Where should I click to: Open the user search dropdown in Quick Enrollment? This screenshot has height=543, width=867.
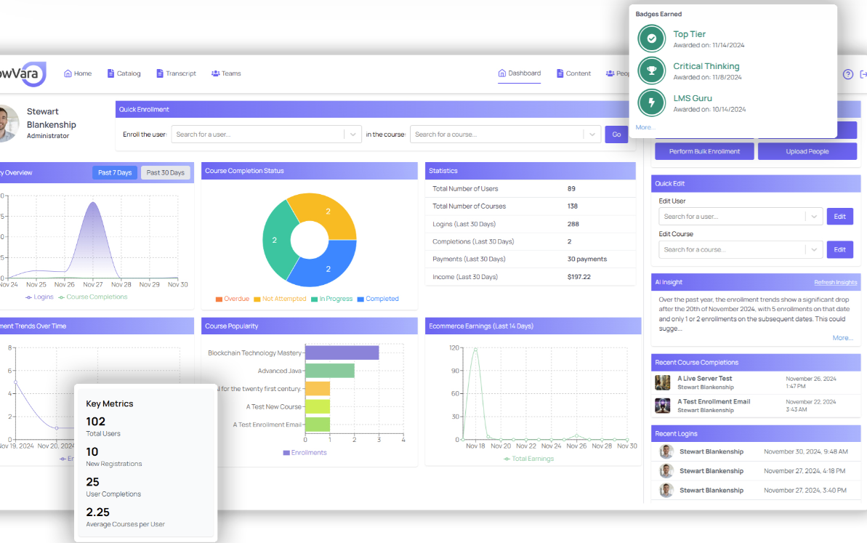tap(352, 134)
